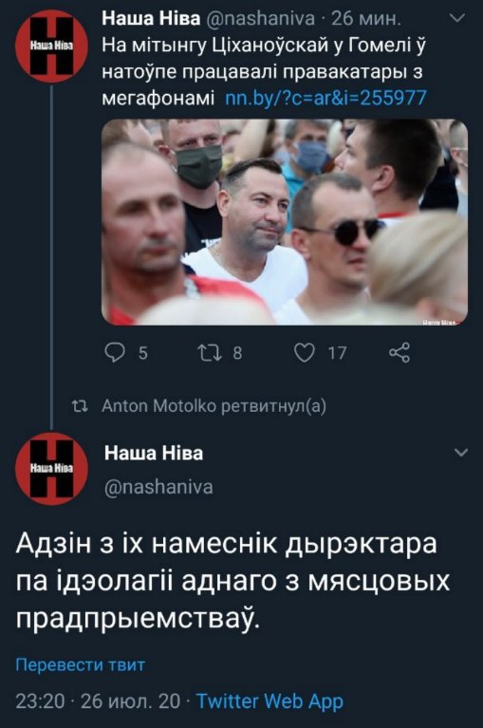This screenshot has height=728, width=483.
Task: Expand the top tweet's chevron menu
Action: point(458,19)
